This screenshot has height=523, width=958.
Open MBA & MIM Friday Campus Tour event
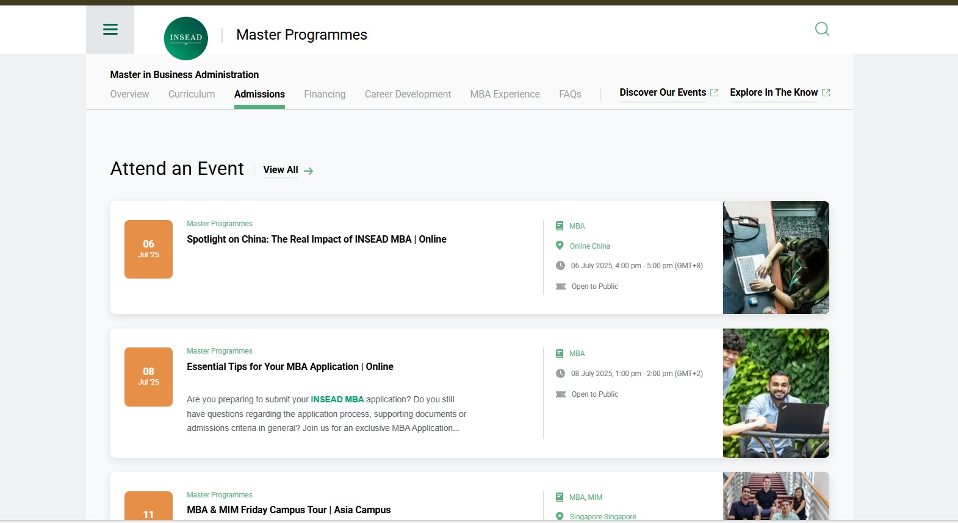coord(288,510)
